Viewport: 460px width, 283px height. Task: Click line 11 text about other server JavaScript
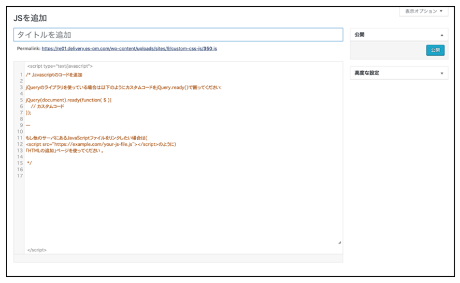click(x=87, y=138)
